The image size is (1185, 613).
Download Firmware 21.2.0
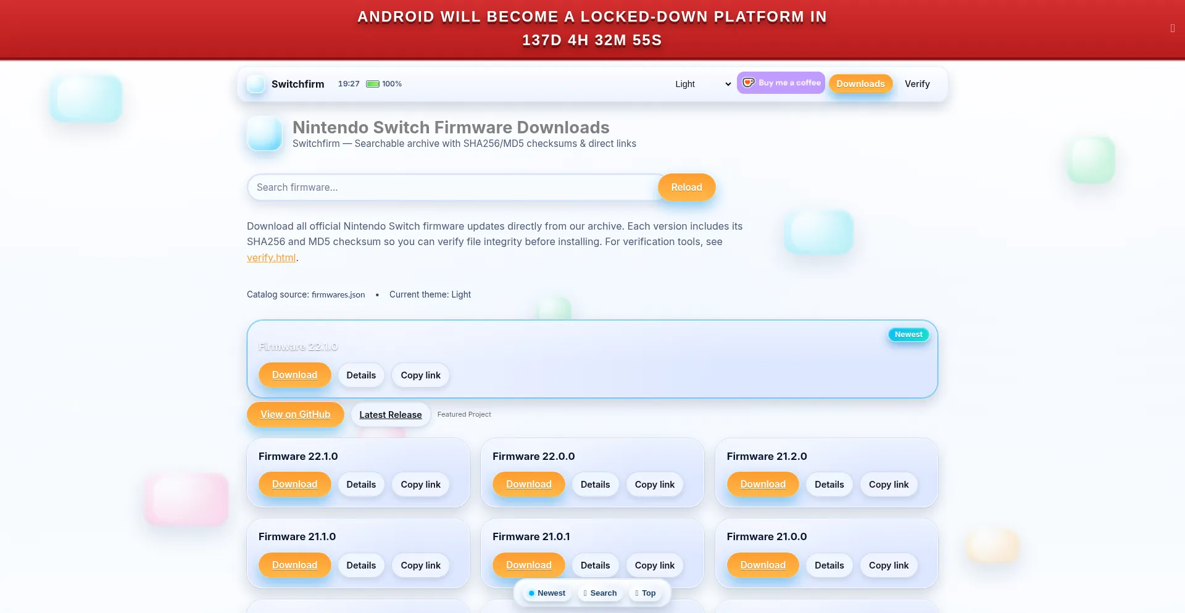[763, 485]
